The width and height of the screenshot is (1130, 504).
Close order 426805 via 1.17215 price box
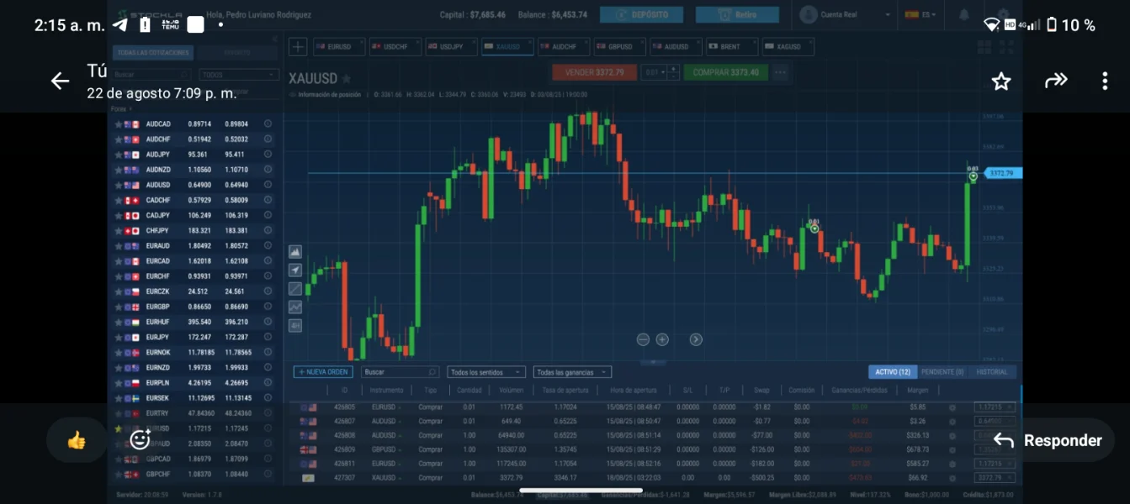[x=995, y=407]
